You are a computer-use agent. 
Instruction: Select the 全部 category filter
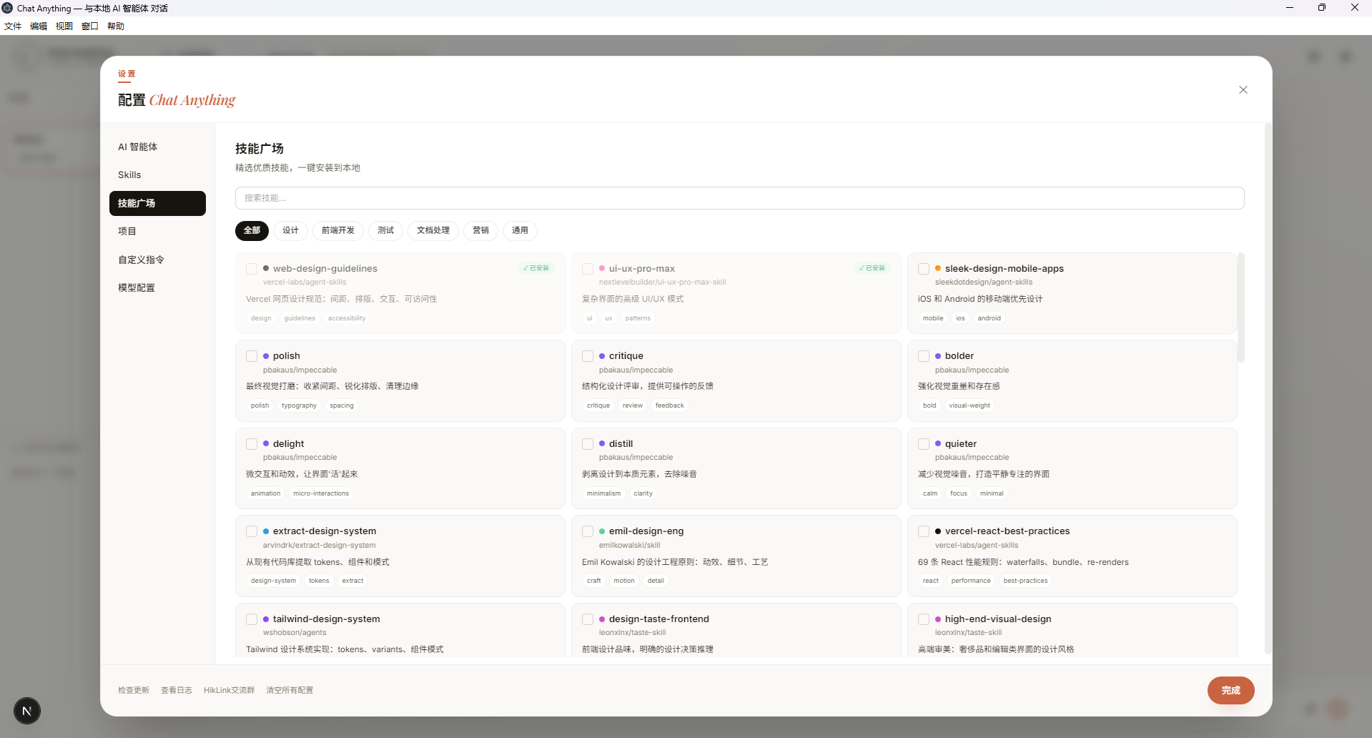pyautogui.click(x=252, y=230)
